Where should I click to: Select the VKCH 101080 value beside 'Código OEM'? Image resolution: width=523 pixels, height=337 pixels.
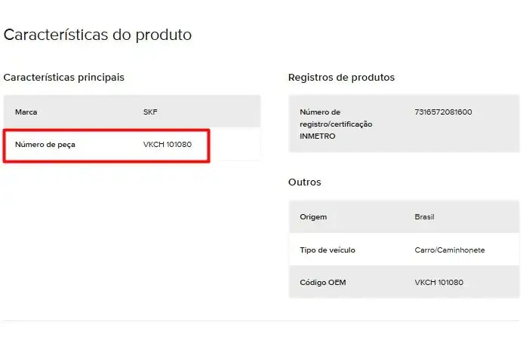click(438, 283)
